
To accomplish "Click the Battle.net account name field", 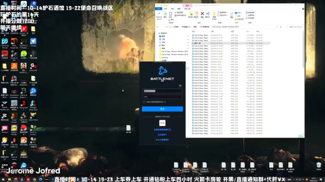I will tap(162, 91).
